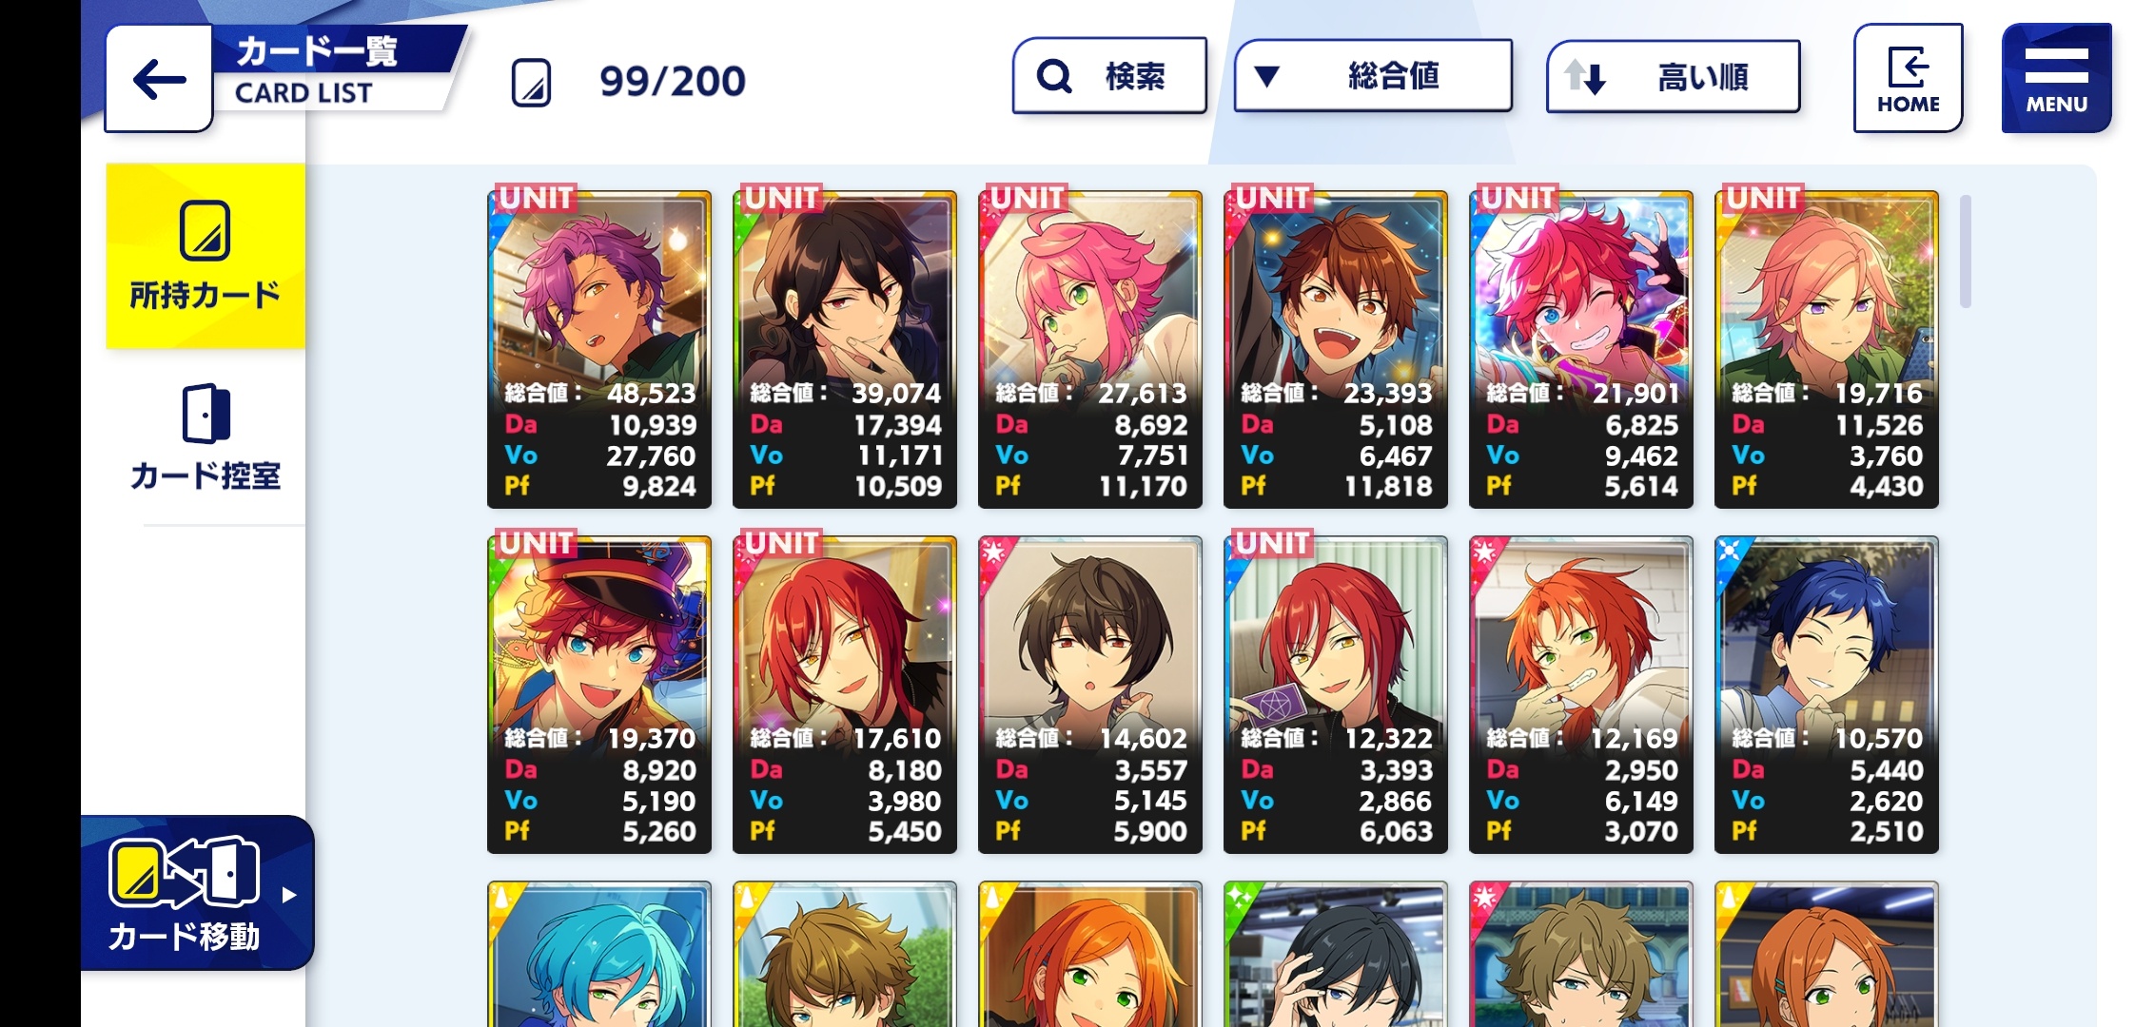Expand the 総合値 sort criteria dropdown
The image size is (2135, 1027).
pyautogui.click(x=1373, y=76)
